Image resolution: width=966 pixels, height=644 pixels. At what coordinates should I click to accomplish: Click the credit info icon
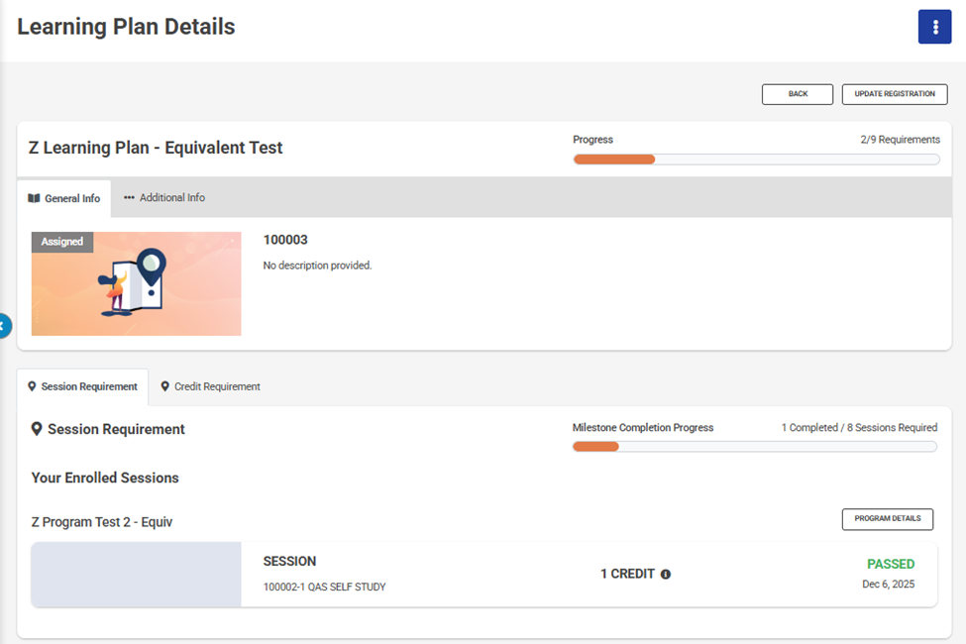pos(666,575)
